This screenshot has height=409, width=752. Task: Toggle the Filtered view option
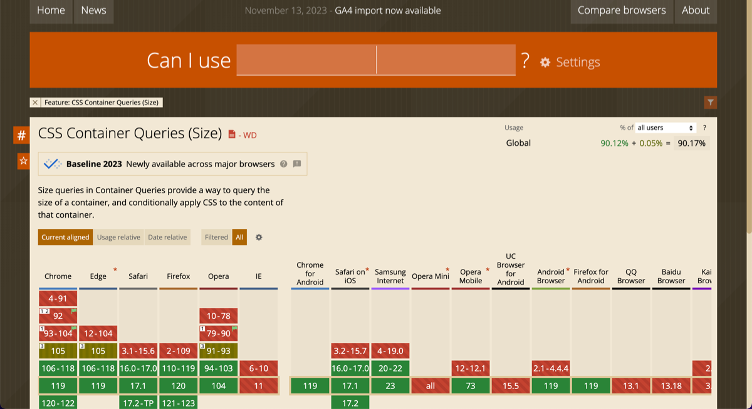click(x=216, y=237)
